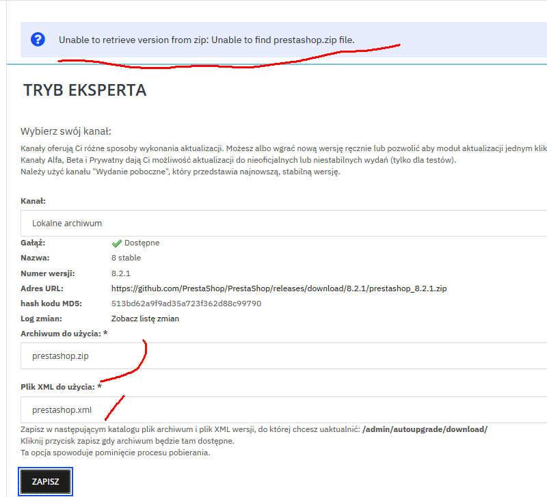This screenshot has height=497, width=547.
Task: Click the Gałąź label
Action: tap(33, 243)
